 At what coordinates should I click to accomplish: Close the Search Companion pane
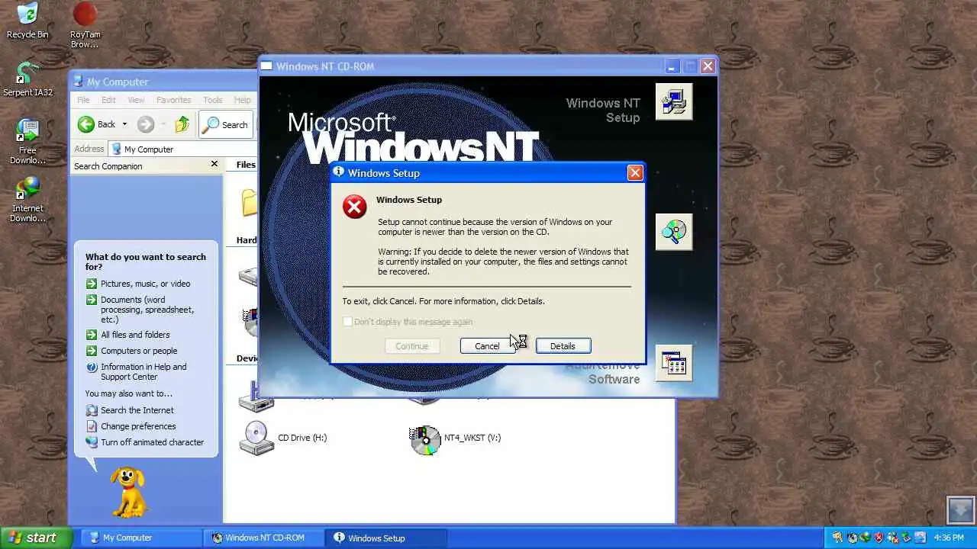pyautogui.click(x=214, y=164)
